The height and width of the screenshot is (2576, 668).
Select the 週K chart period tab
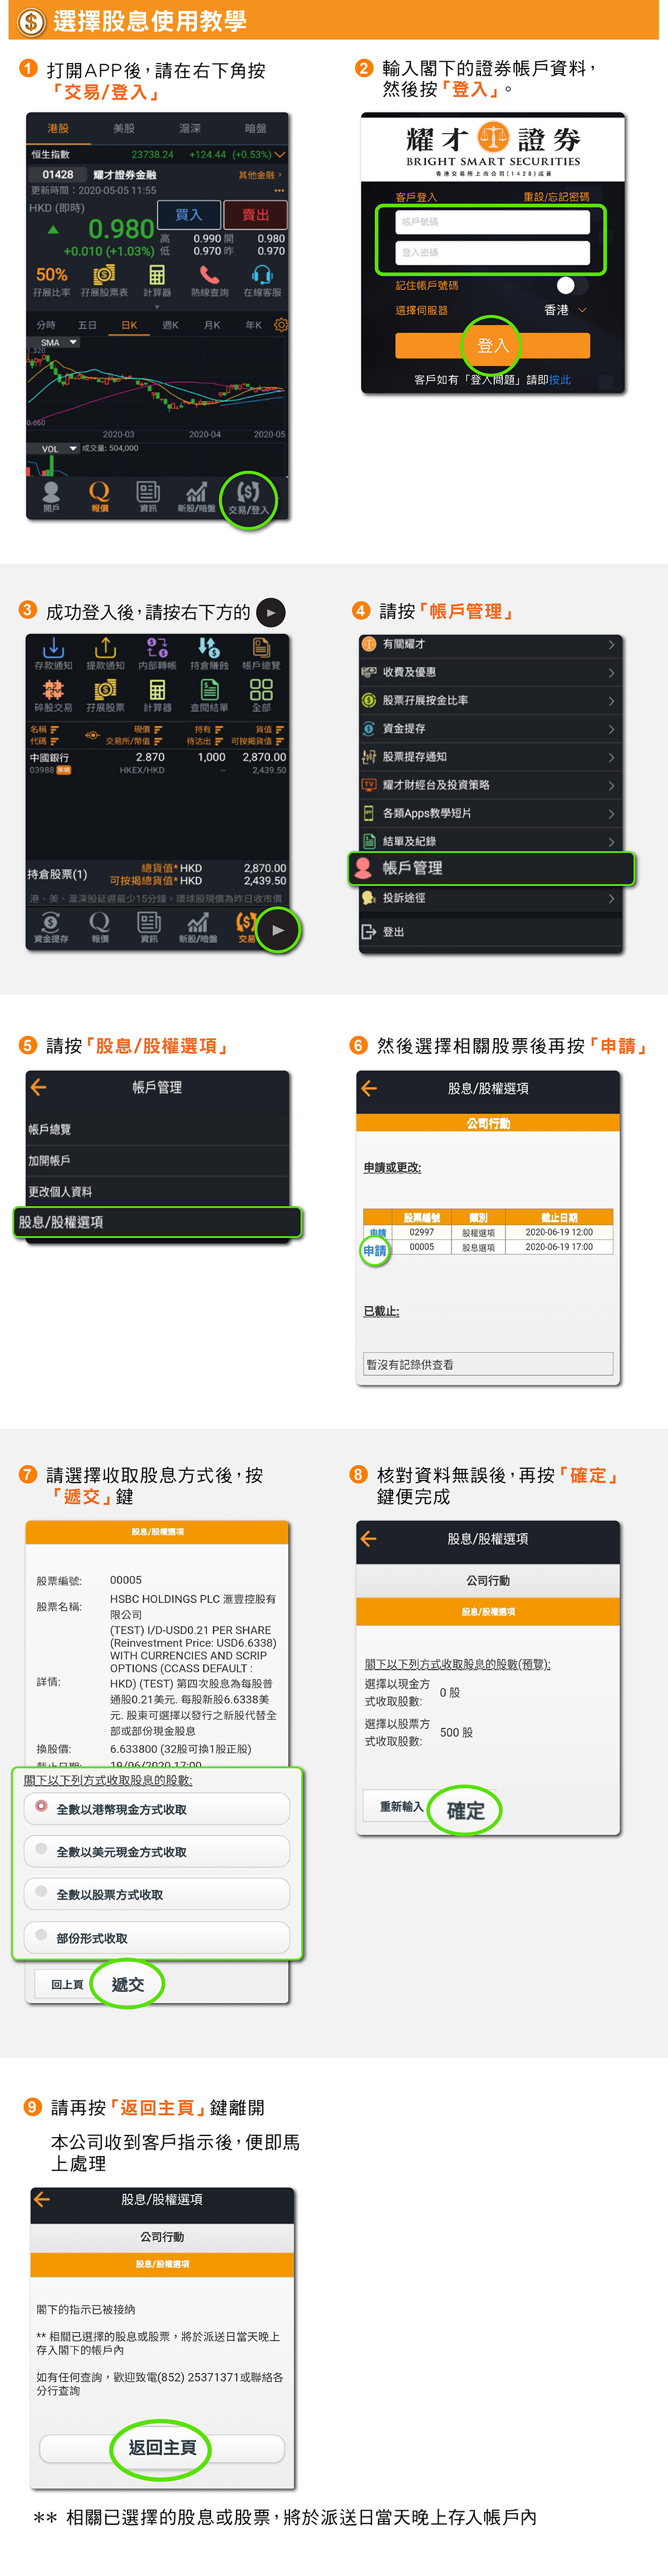tap(170, 325)
